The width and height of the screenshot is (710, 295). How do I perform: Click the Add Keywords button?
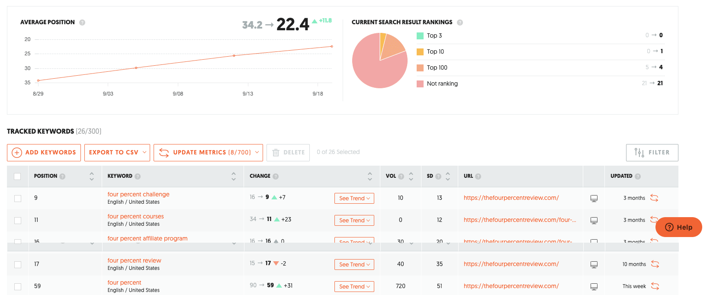tap(44, 153)
